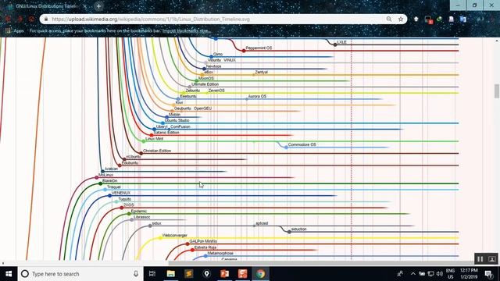View site security info via lock icon

click(x=46, y=19)
